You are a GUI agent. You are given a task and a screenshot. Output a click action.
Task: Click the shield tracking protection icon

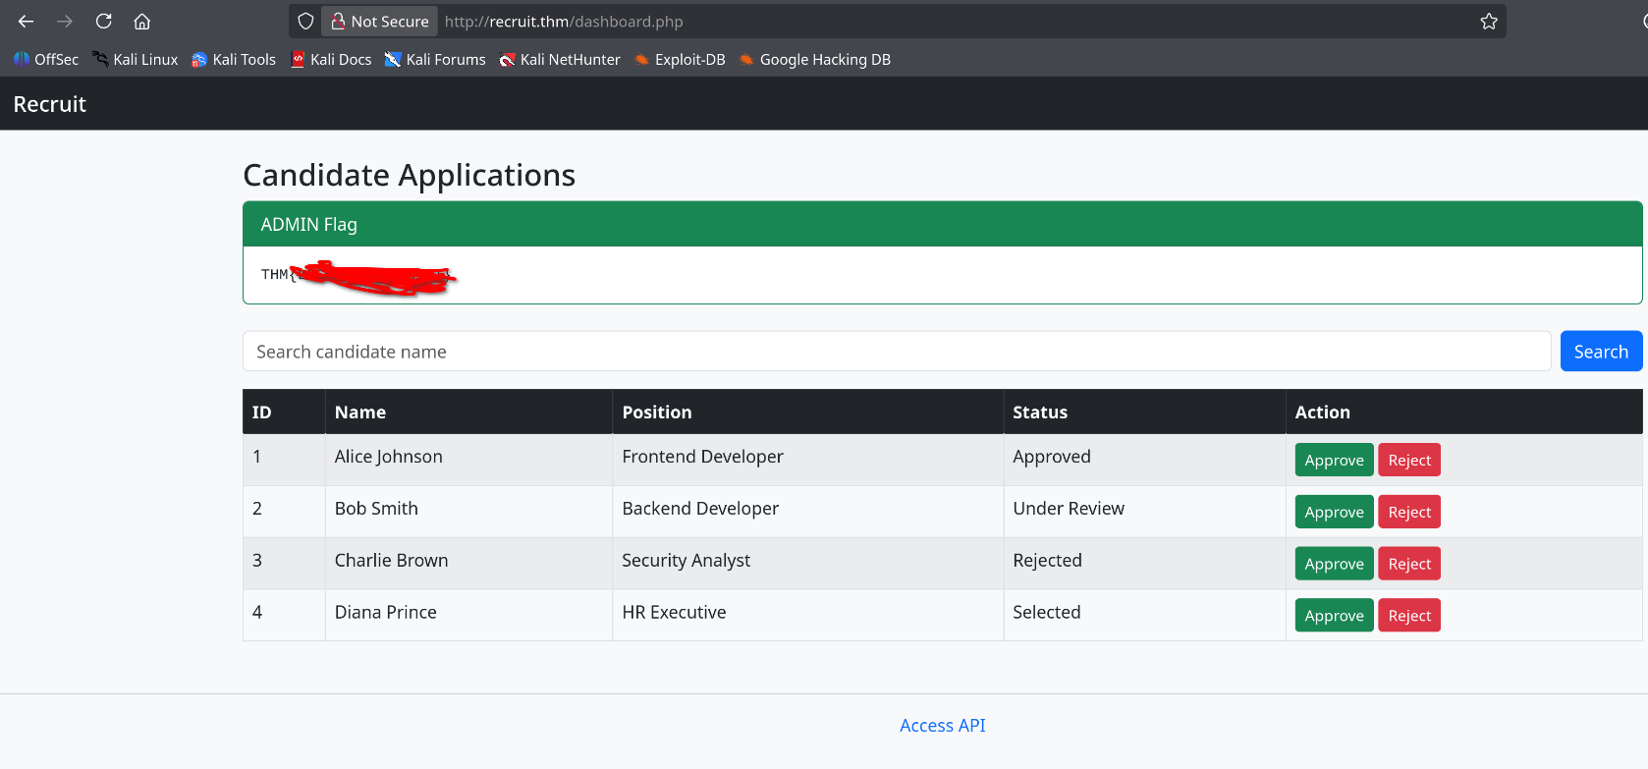(305, 21)
